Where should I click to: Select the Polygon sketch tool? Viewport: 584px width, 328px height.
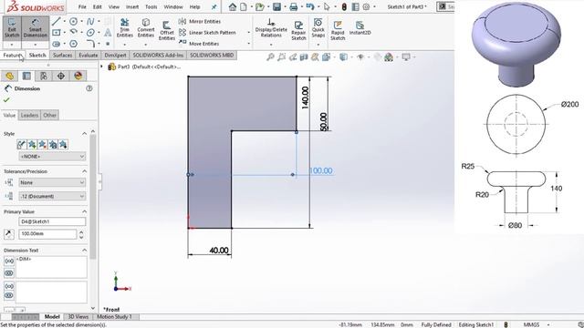click(x=73, y=44)
